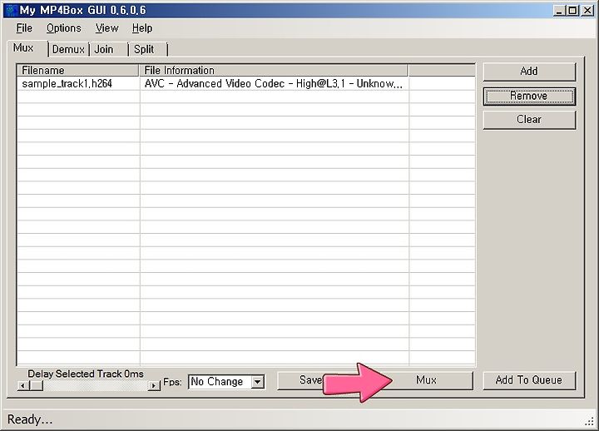Click the delay slider right arrow
Image resolution: width=599 pixels, height=431 pixels.
[x=154, y=386]
